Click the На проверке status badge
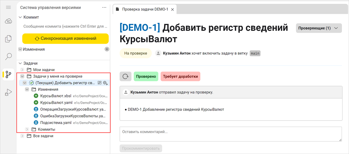 point(136,53)
